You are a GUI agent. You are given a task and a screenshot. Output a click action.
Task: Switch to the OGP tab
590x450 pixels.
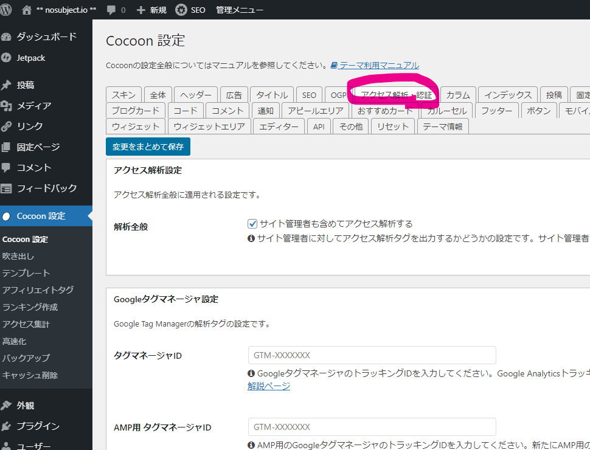pos(339,94)
